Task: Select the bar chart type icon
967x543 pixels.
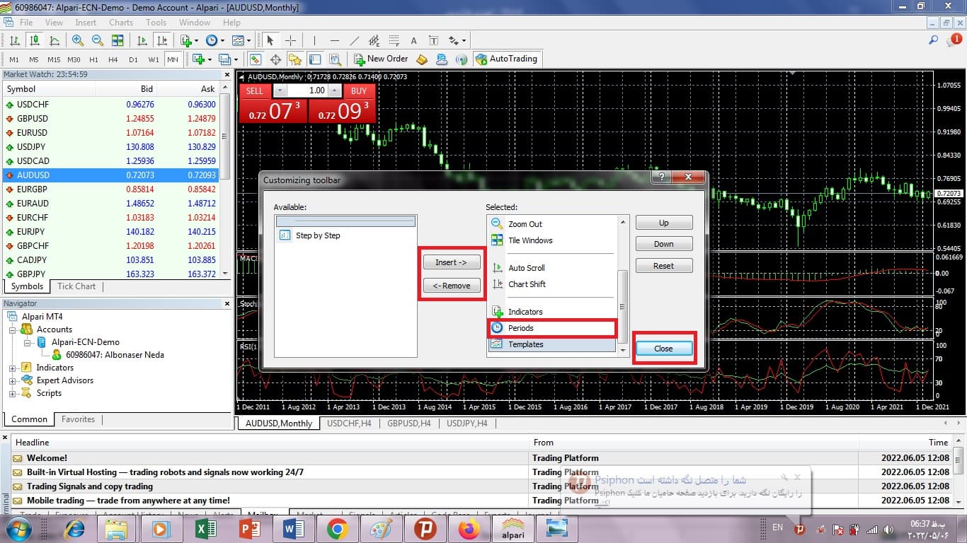Action: tap(14, 40)
